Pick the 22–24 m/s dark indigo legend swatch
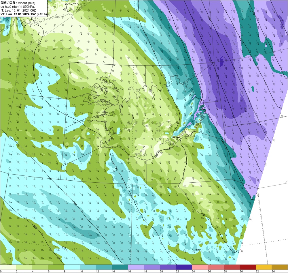The image size is (288, 273). click(x=184, y=267)
